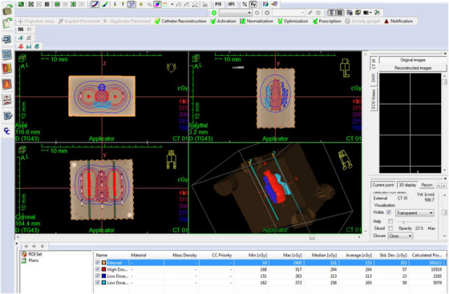Click the first green toolbar icon top-left
Screen dimensions: 449x294
pos(22,4)
